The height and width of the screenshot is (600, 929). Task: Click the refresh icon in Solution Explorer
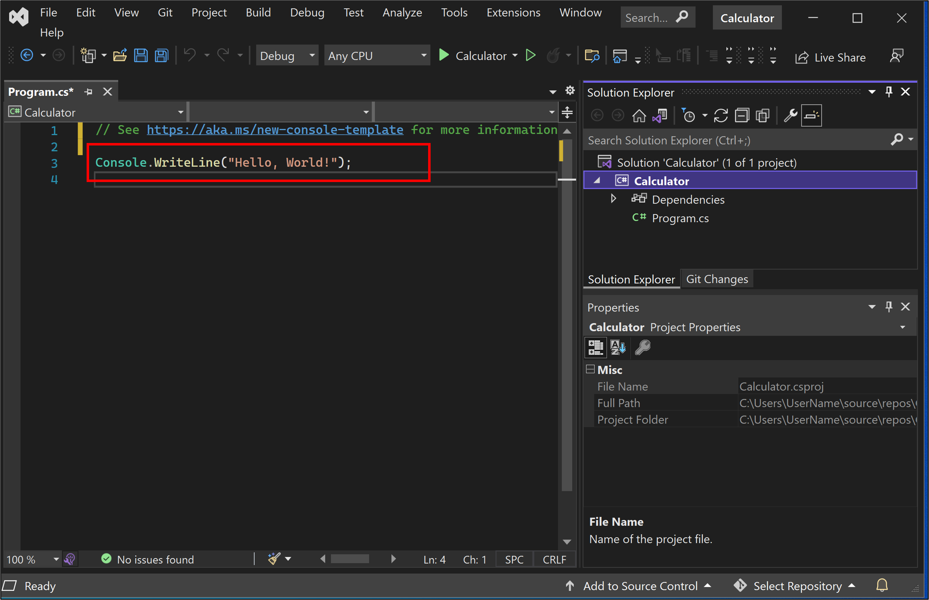tap(720, 116)
